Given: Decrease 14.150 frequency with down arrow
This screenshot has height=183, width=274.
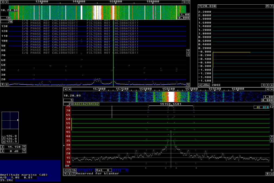Looking at the screenshot, I should [x=2, y=147].
